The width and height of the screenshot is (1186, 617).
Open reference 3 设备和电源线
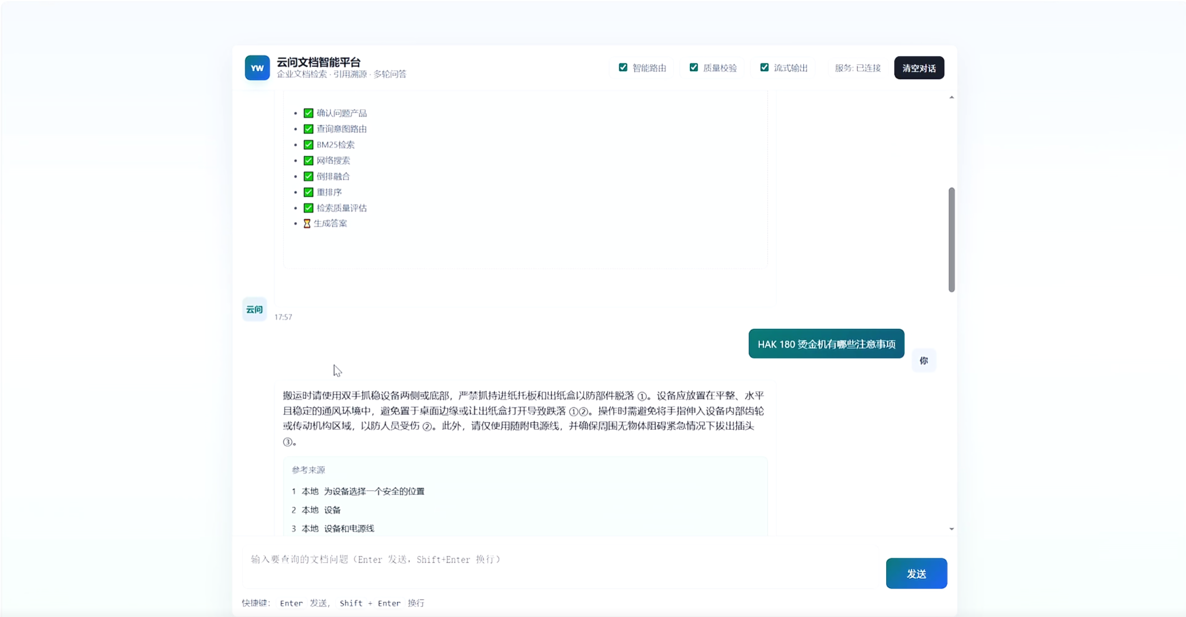[x=333, y=529]
